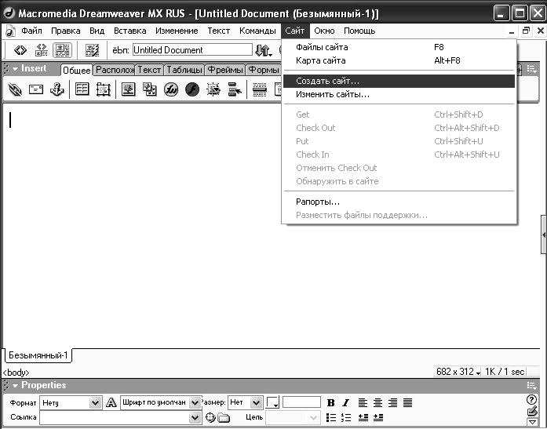Click side panel collapse arrow handle
547x429 pixels.
point(544,235)
